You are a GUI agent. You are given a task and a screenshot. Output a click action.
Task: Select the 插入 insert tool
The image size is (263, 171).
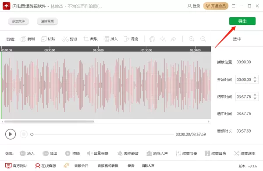point(111,39)
